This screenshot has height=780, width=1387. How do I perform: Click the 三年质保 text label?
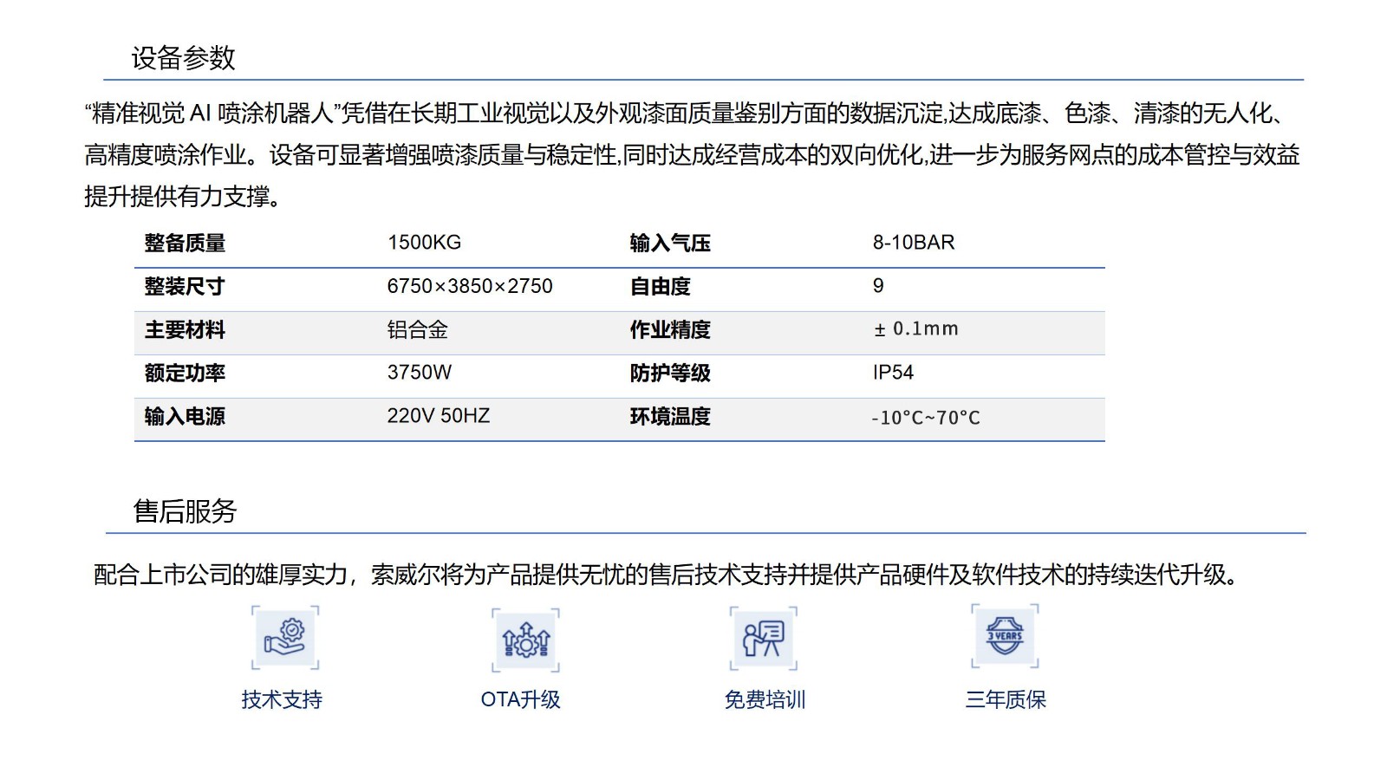pos(1006,699)
